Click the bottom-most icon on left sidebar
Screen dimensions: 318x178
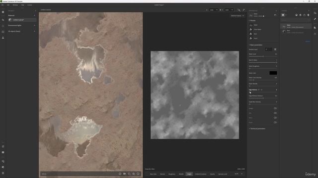point(3,173)
